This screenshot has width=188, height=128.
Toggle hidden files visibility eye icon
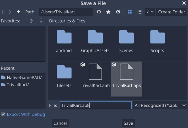(x=118, y=12)
